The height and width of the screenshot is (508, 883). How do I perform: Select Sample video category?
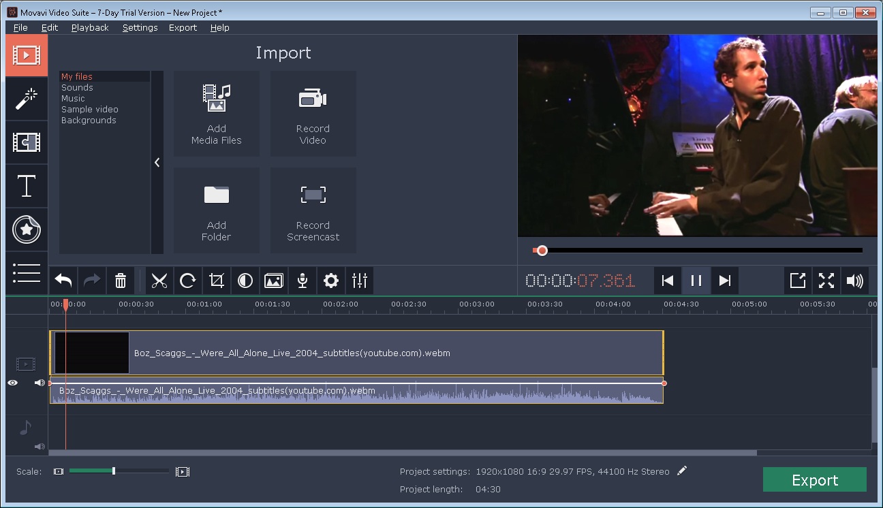point(105,109)
